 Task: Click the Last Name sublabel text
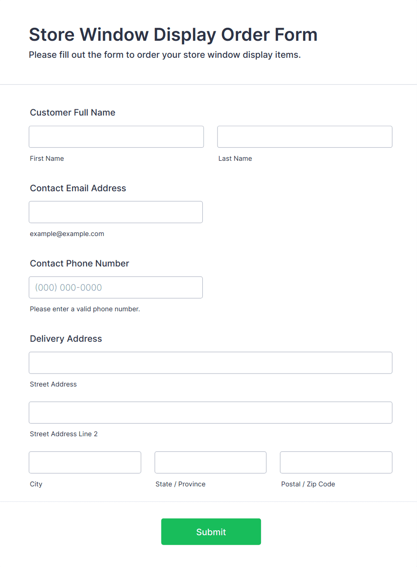point(235,158)
